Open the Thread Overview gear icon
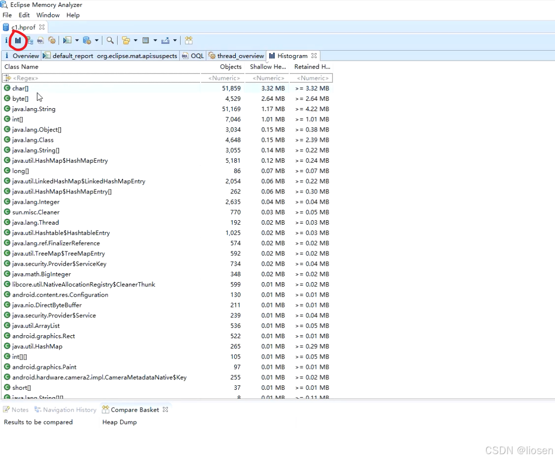This screenshot has width=555, height=460. (52, 40)
